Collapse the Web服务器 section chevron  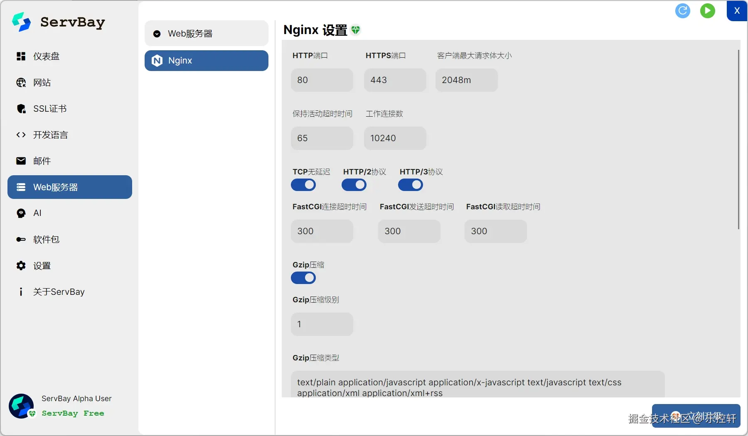tap(157, 34)
